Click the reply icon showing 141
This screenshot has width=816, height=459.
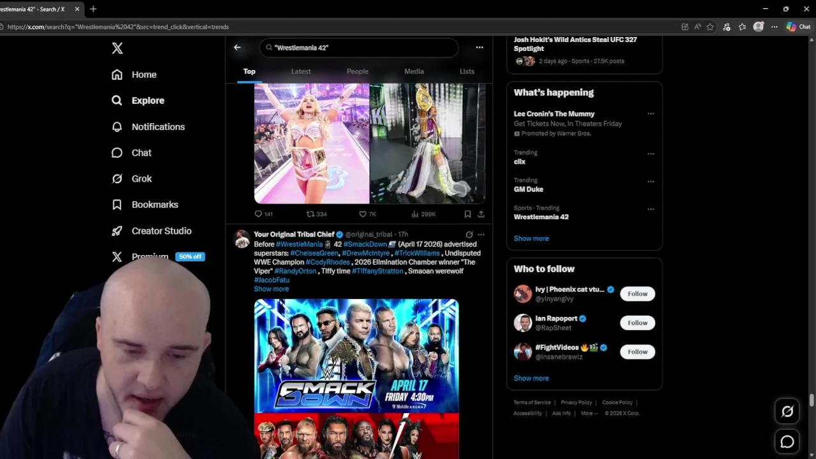(263, 214)
